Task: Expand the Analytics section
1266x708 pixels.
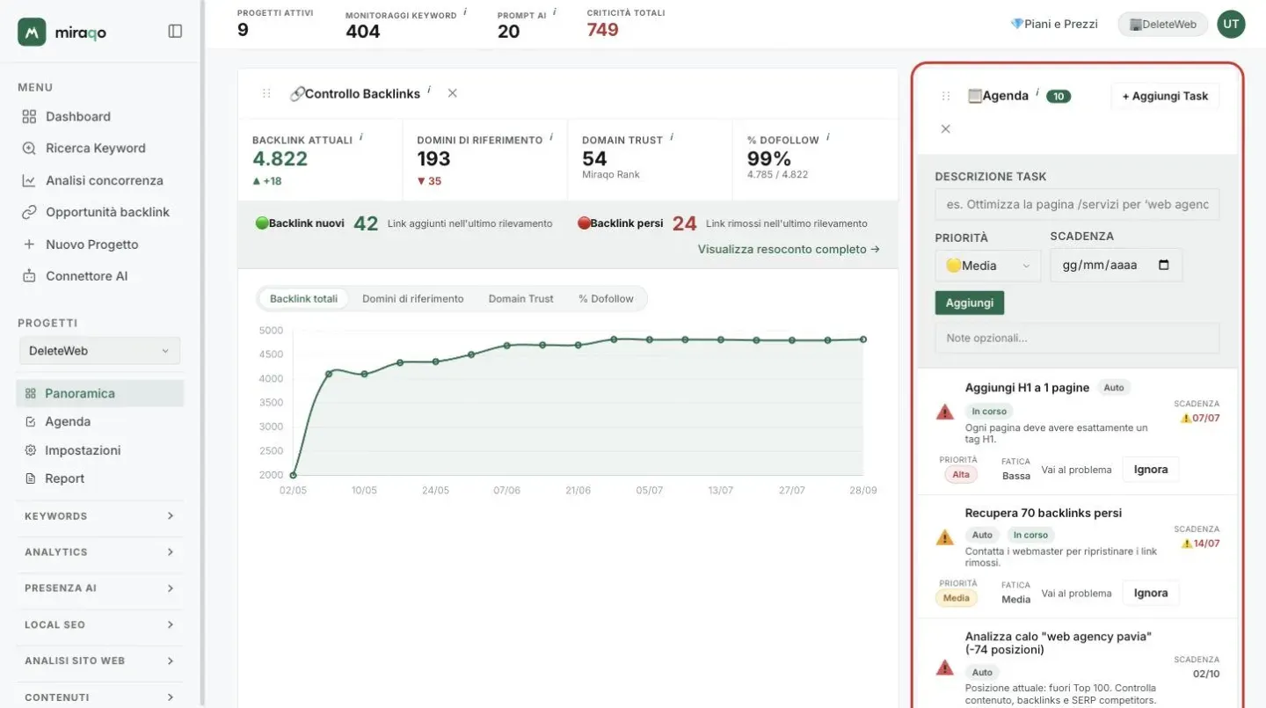Action: [x=99, y=552]
